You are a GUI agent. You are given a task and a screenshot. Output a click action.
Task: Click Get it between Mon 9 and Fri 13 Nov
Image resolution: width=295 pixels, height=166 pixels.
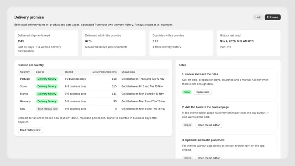pyautogui.click(x=142, y=94)
